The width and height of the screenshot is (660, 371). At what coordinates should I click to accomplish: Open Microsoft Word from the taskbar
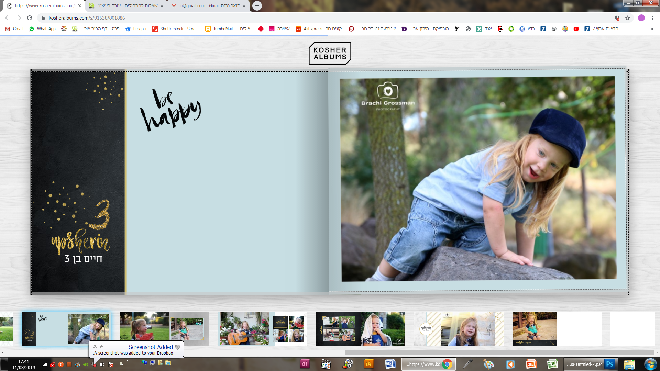[390, 364]
